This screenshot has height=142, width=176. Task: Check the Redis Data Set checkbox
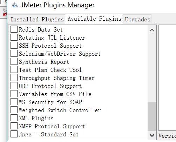[x=14, y=29]
